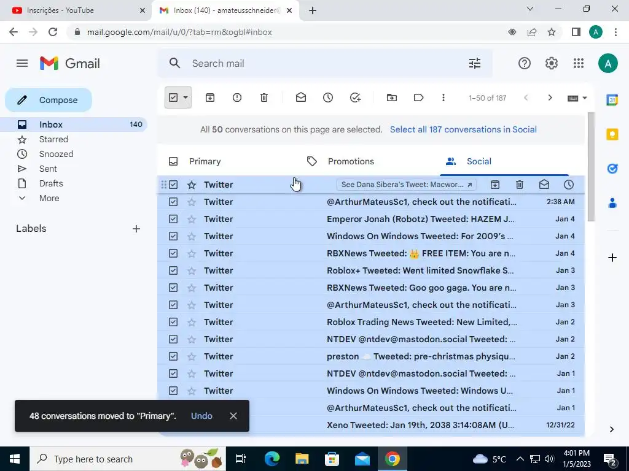The image size is (629, 471).
Task: Show hidden system tray icons chevron
Action: click(x=520, y=459)
